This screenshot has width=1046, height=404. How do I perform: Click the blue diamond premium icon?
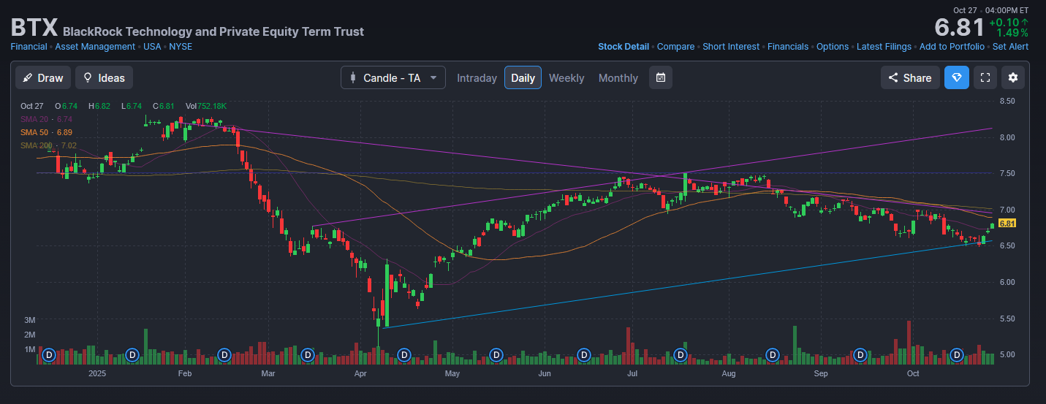point(956,77)
